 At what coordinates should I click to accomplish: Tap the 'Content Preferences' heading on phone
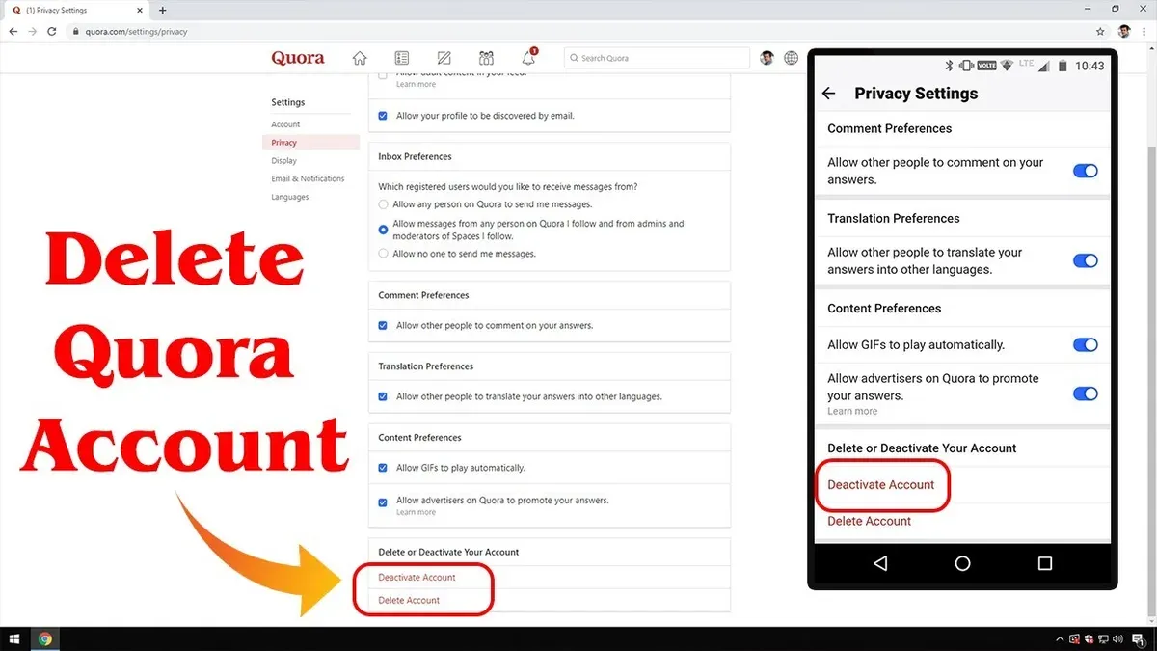pyautogui.click(x=884, y=308)
